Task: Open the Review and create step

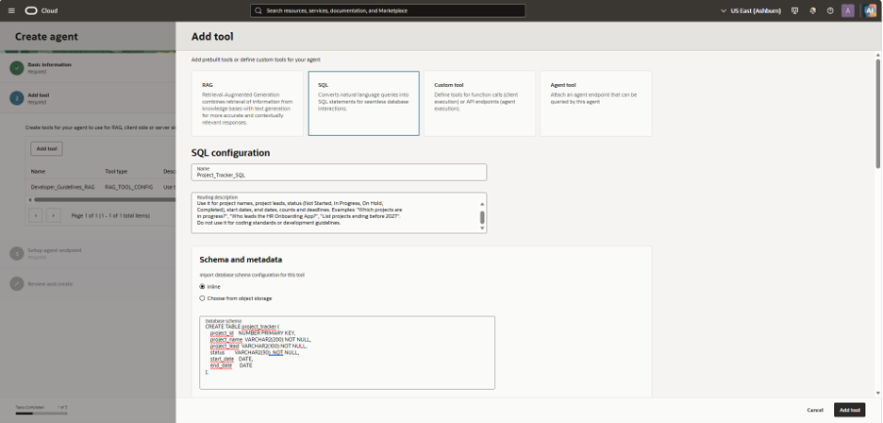Action: (50, 283)
